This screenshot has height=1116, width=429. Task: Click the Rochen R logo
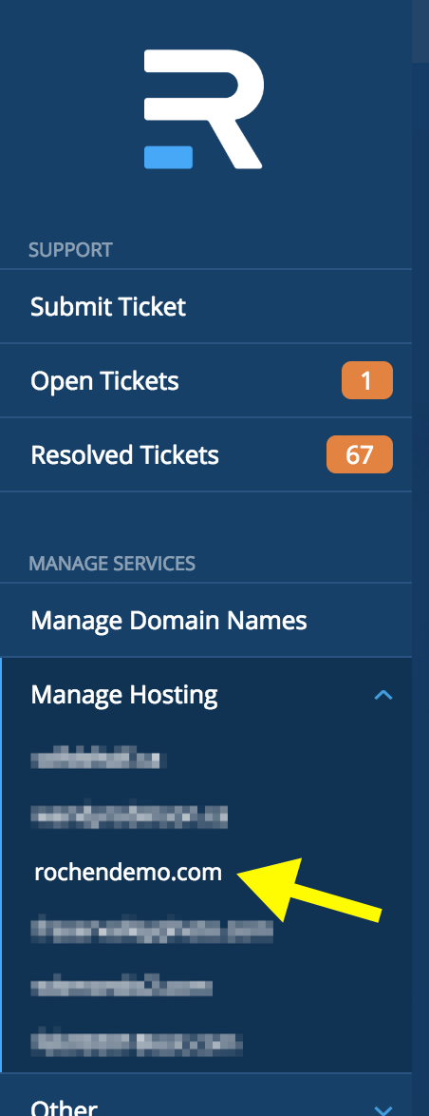click(x=204, y=109)
